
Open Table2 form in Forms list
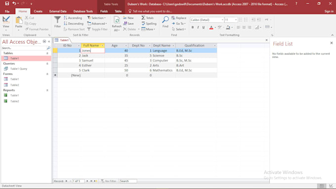pyautogui.click(x=14, y=85)
